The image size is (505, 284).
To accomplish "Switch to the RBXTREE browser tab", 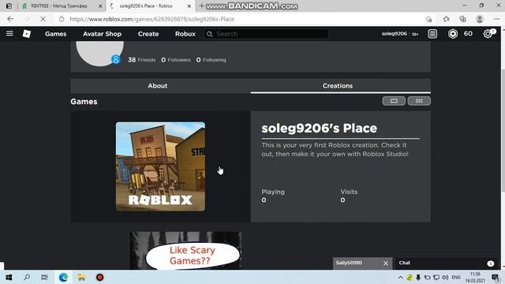I will [x=58, y=6].
